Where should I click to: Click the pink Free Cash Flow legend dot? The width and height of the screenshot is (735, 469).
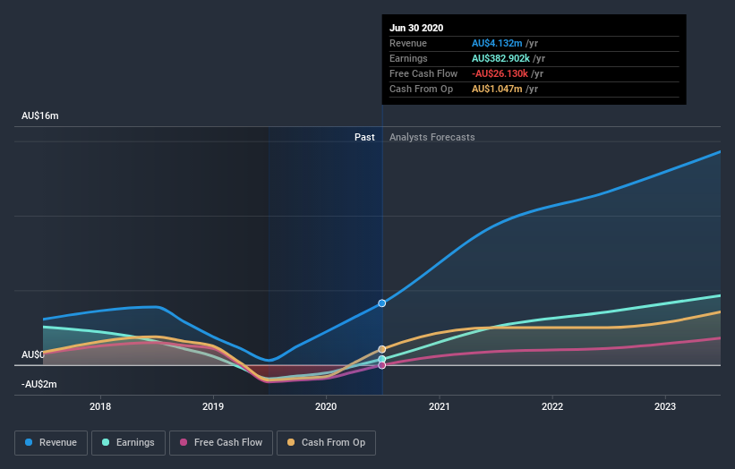[x=184, y=442]
